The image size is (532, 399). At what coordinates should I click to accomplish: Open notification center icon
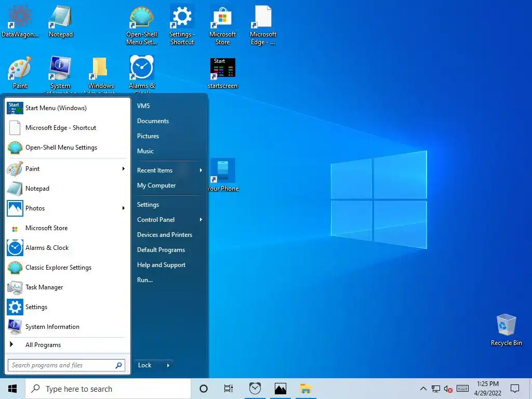(515, 389)
